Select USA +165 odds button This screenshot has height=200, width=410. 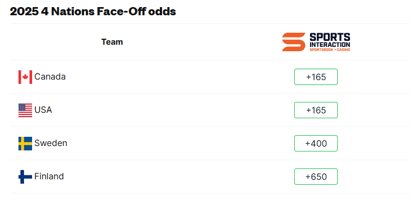(x=316, y=110)
